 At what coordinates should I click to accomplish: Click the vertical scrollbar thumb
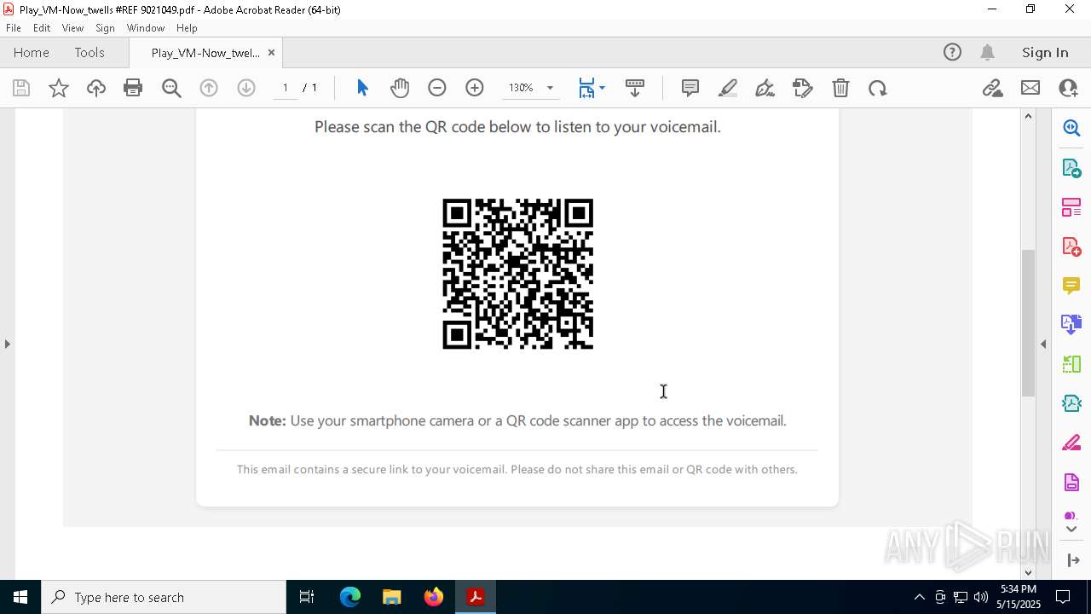[1028, 322]
